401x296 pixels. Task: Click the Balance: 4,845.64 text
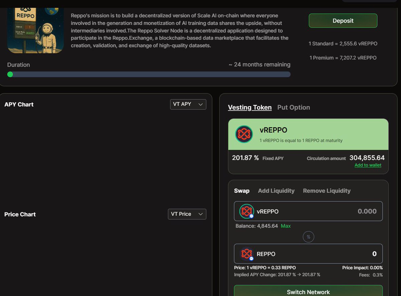[257, 226]
